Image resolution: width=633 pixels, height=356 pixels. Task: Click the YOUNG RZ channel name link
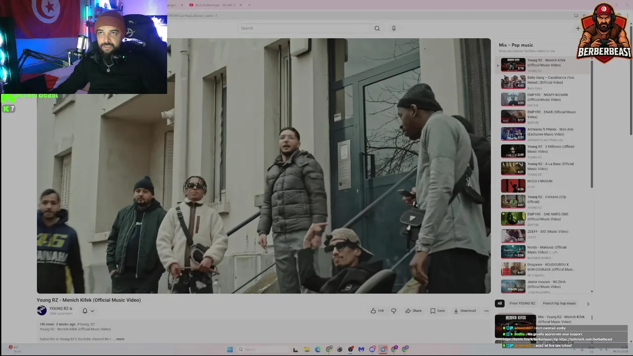click(59, 309)
